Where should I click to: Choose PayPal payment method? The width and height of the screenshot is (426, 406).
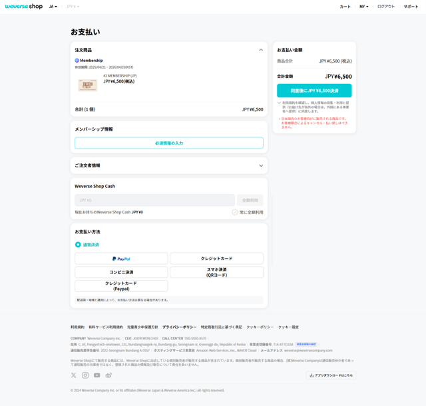coord(121,259)
